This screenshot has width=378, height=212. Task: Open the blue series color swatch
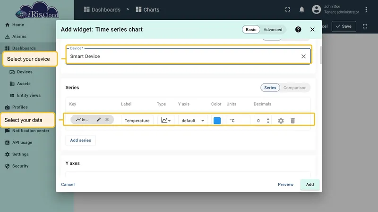(217, 121)
